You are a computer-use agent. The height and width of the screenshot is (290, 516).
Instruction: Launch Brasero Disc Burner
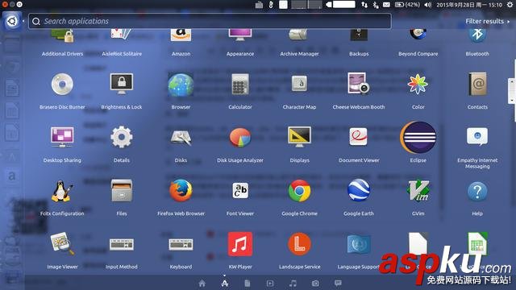62,85
